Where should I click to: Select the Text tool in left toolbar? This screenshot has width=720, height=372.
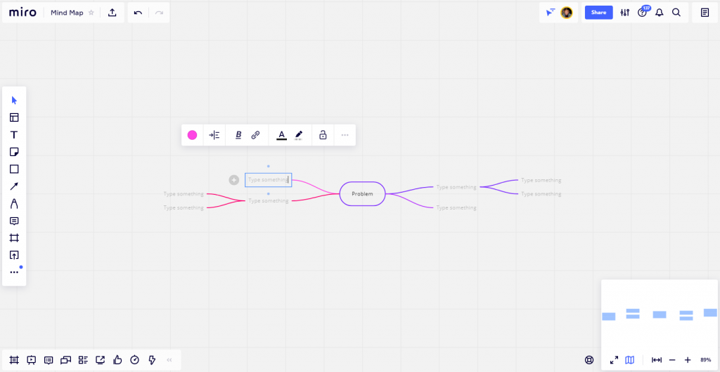(x=14, y=135)
